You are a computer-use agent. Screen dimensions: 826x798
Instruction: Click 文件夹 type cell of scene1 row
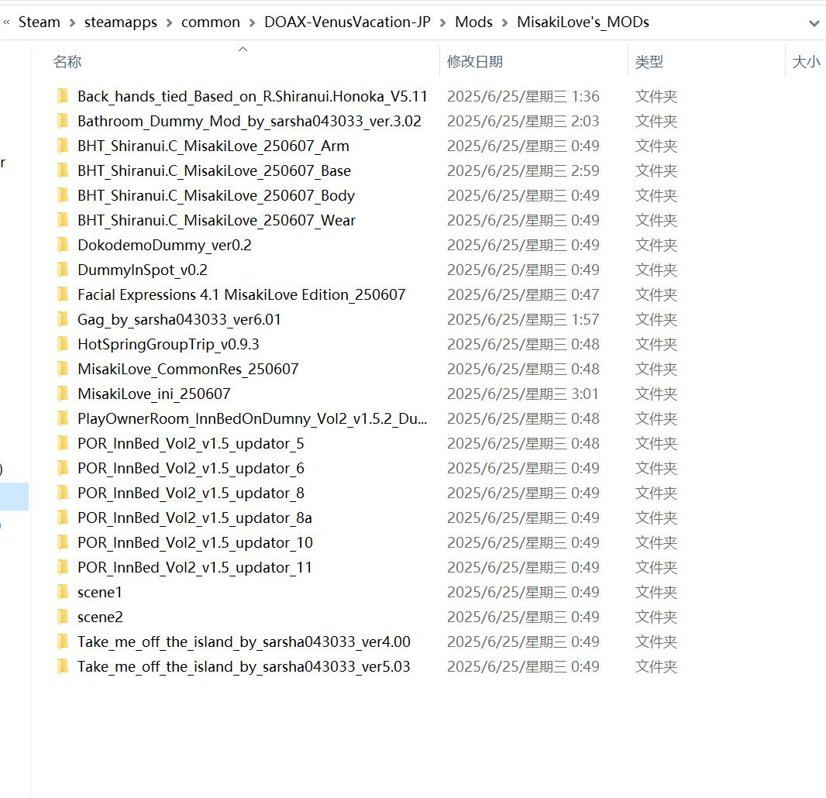pos(656,591)
